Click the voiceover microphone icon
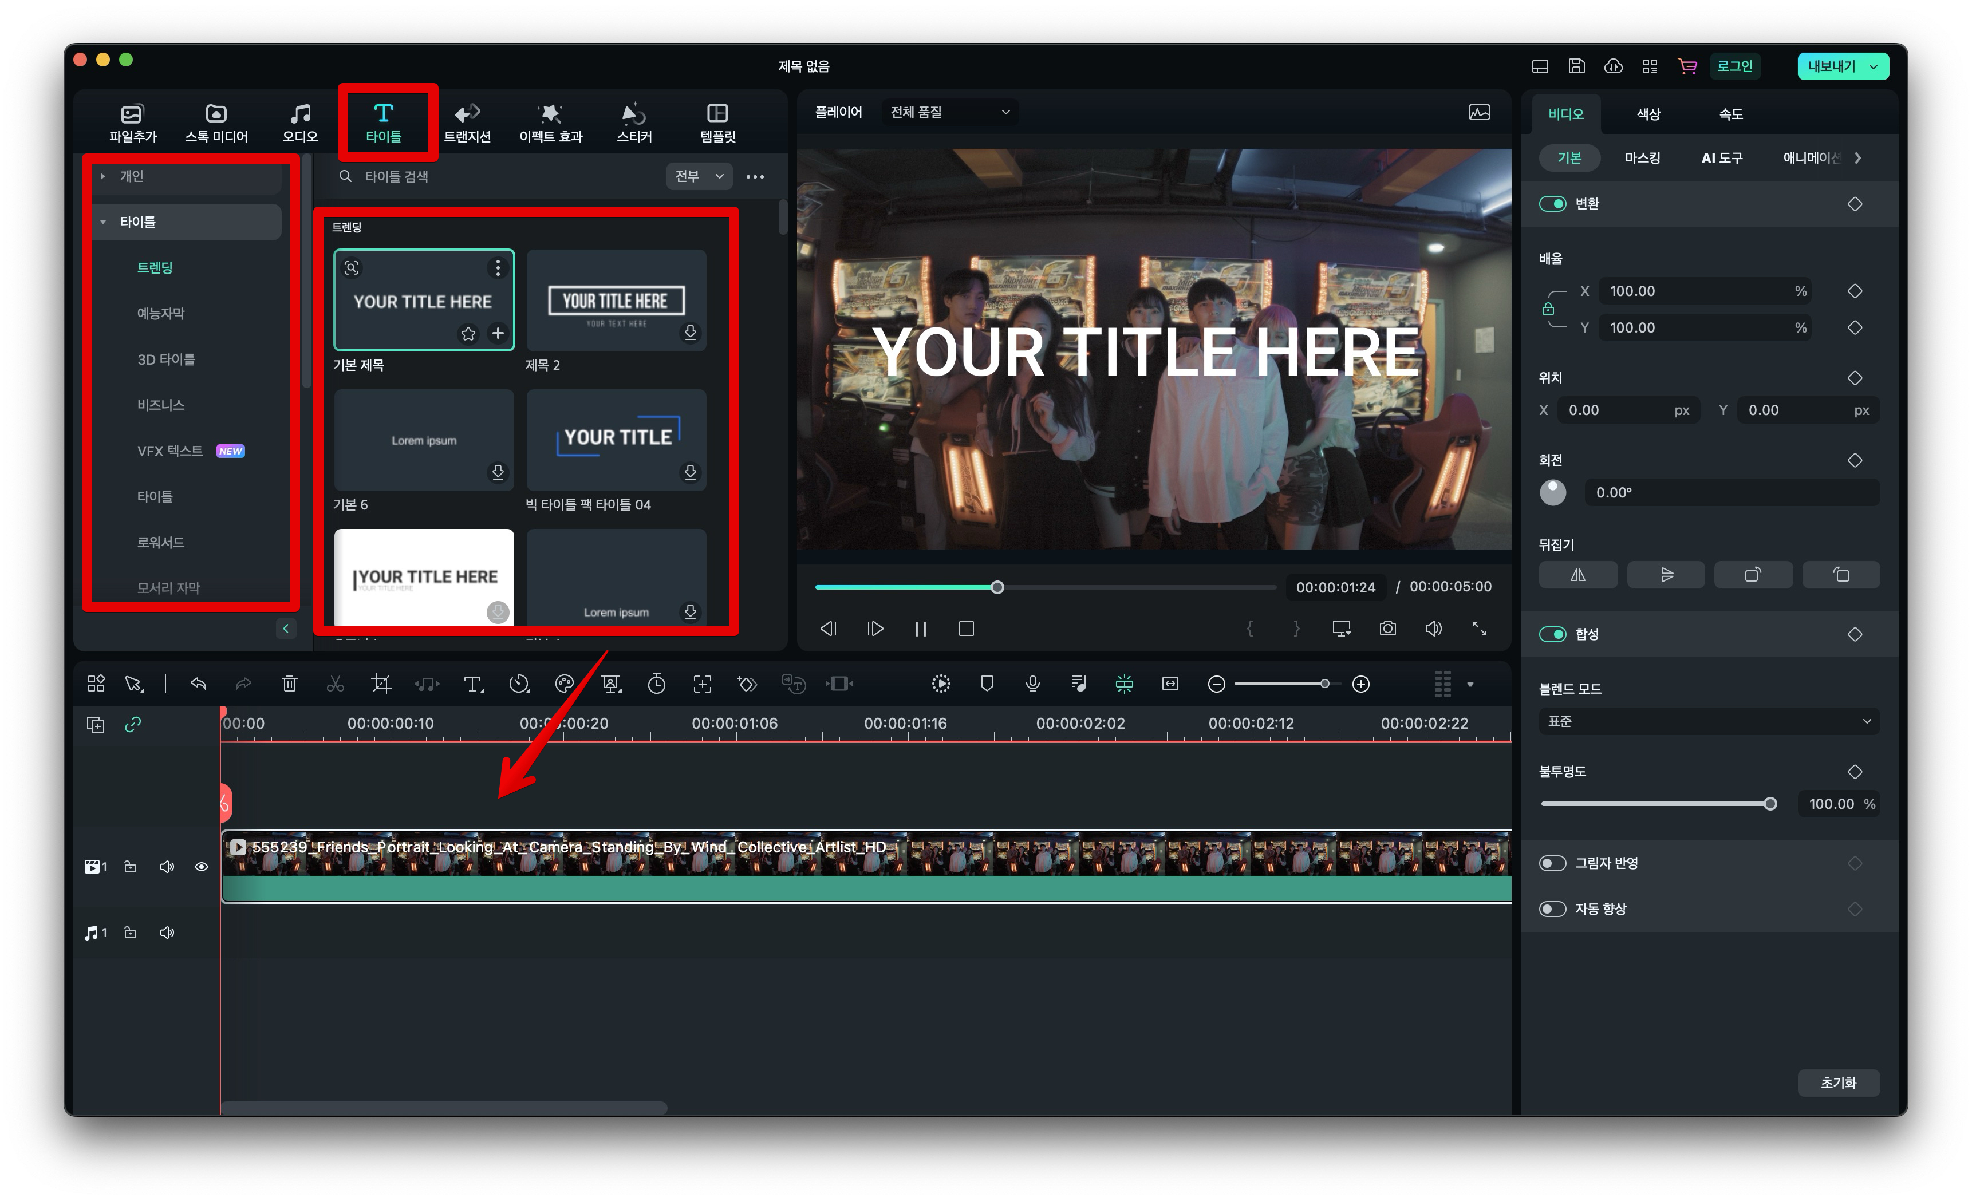The image size is (1972, 1201). (1032, 684)
